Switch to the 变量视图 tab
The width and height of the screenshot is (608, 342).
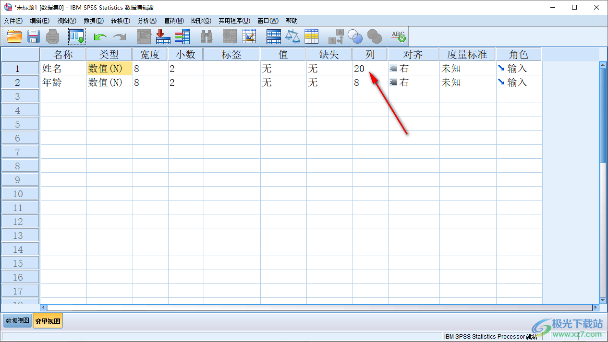[48, 321]
